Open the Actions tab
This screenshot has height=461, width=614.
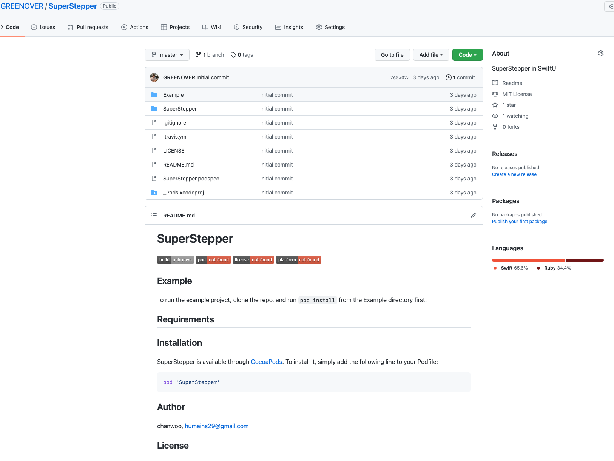point(135,27)
